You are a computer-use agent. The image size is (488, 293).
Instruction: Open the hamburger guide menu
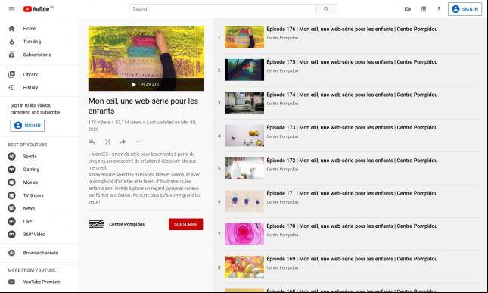point(11,9)
